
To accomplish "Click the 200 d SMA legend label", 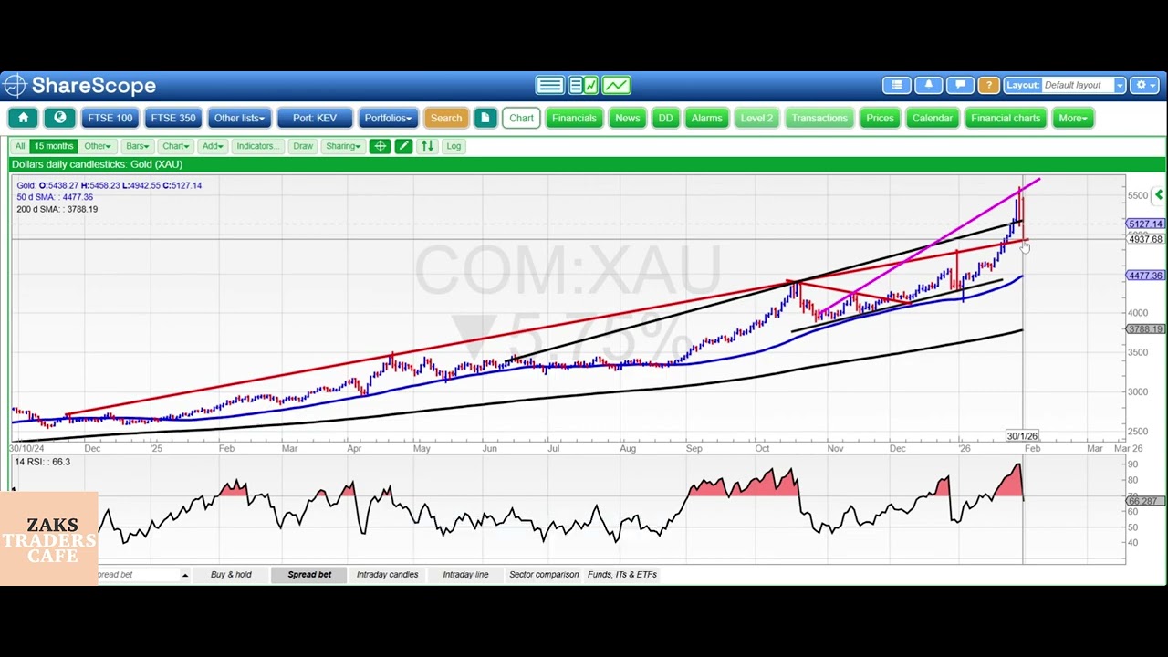I will tap(57, 209).
